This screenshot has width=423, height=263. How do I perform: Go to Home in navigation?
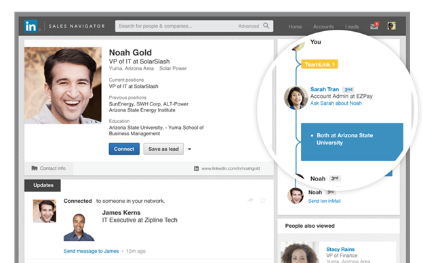pyautogui.click(x=295, y=26)
